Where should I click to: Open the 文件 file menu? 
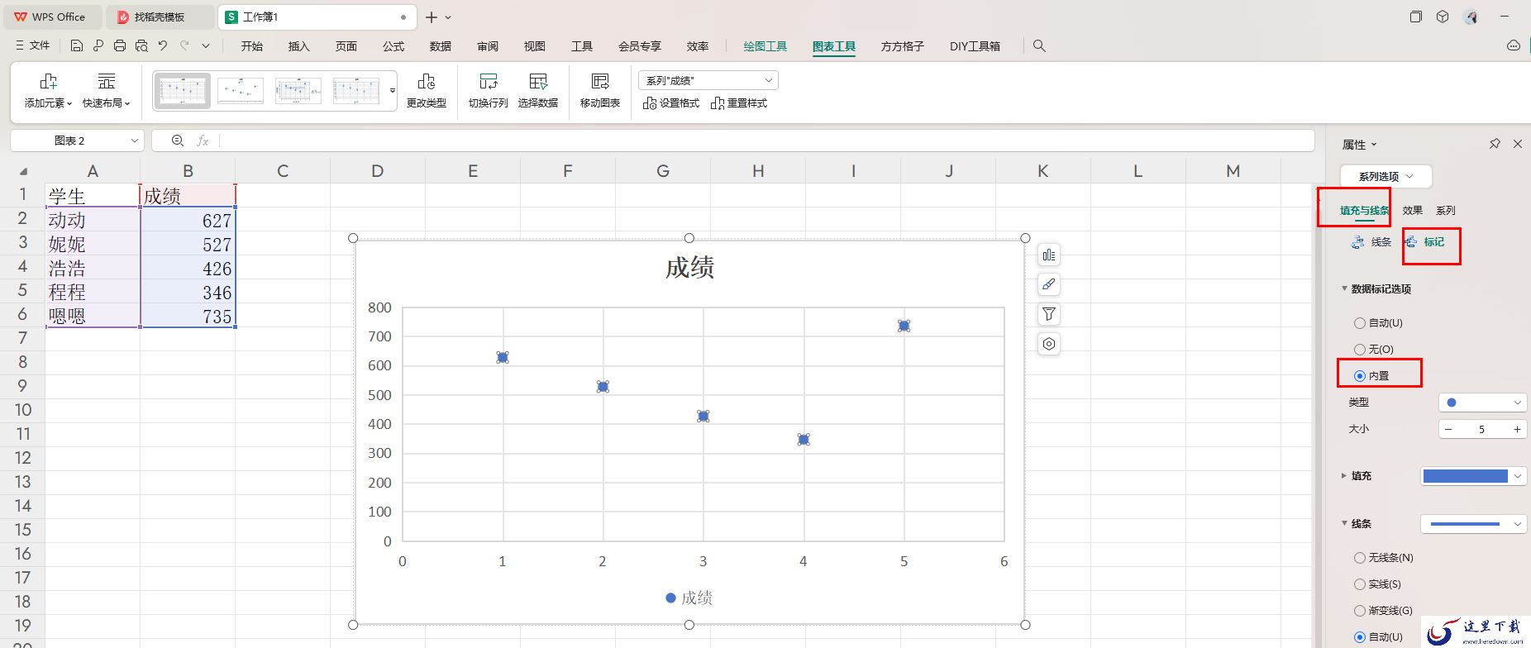tap(33, 46)
